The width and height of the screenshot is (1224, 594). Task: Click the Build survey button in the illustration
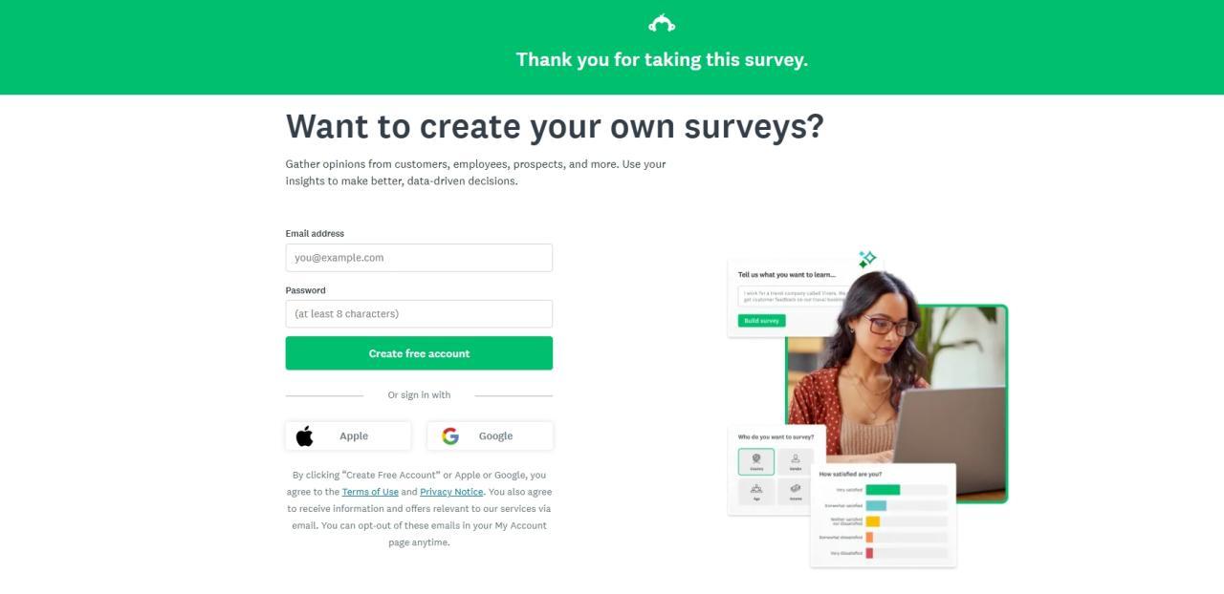[x=761, y=321]
